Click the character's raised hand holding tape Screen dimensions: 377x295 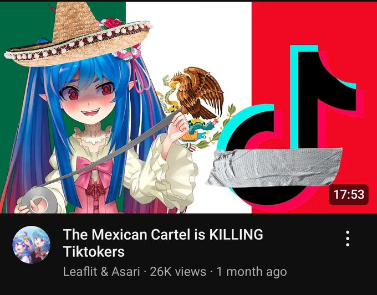coord(178,126)
